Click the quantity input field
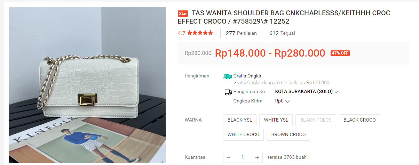The height and width of the screenshot is (165, 419). [x=243, y=157]
